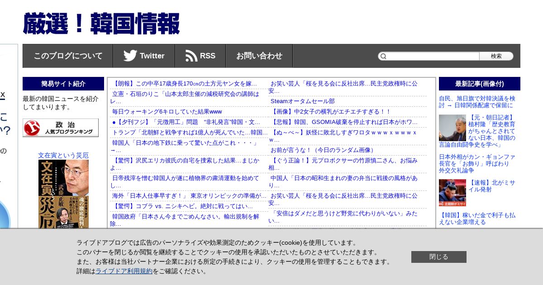Open 【韓国】稼いだ金で利子も払えない article

tap(477, 218)
